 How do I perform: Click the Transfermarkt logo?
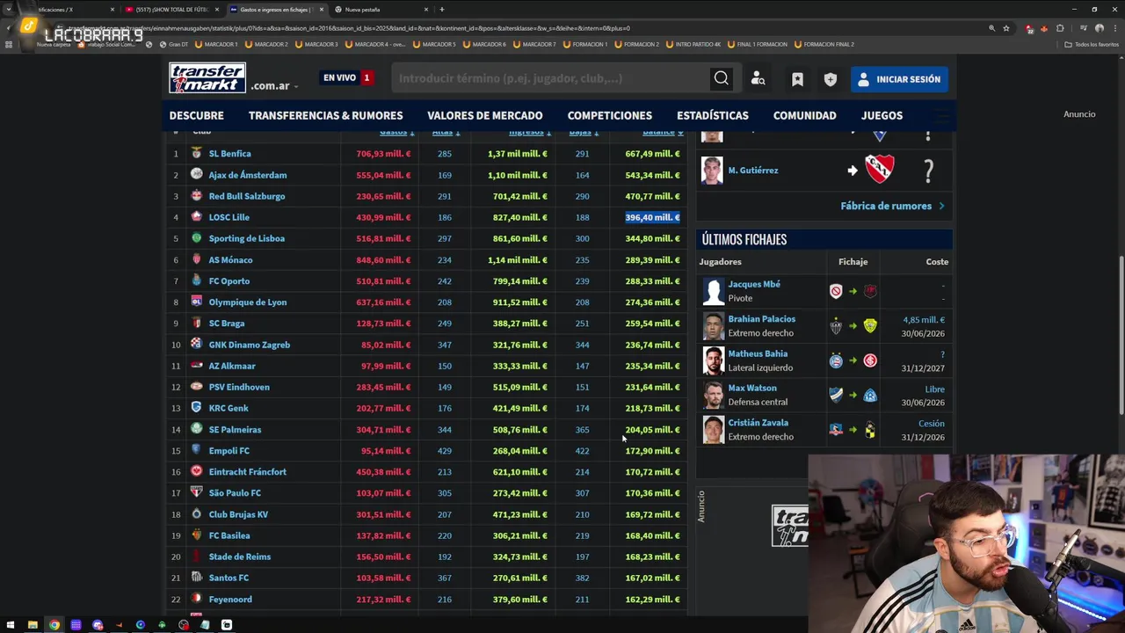(x=207, y=78)
